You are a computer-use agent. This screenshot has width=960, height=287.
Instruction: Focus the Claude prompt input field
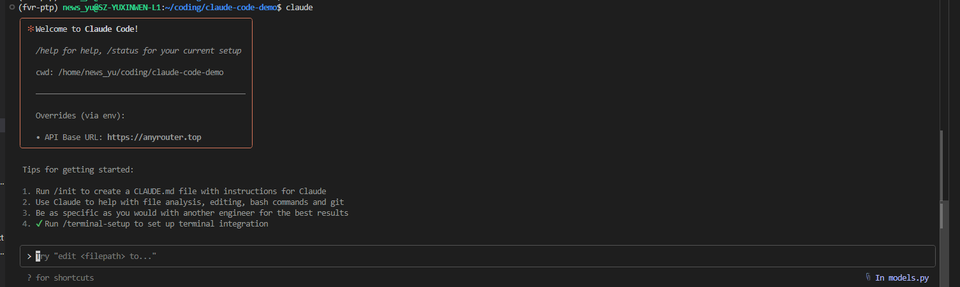(x=447, y=256)
